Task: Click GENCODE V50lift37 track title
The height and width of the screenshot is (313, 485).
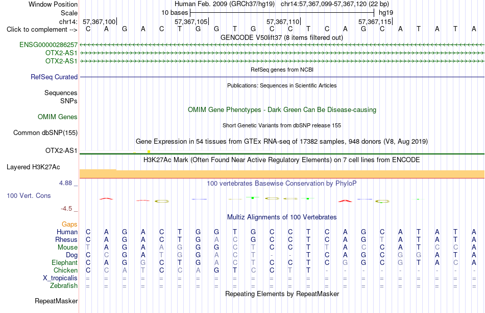Action: click(x=282, y=37)
